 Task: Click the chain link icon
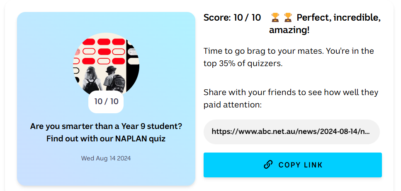tap(268, 165)
